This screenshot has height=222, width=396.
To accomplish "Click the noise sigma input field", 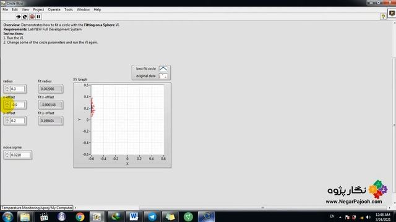I will coord(20,155).
